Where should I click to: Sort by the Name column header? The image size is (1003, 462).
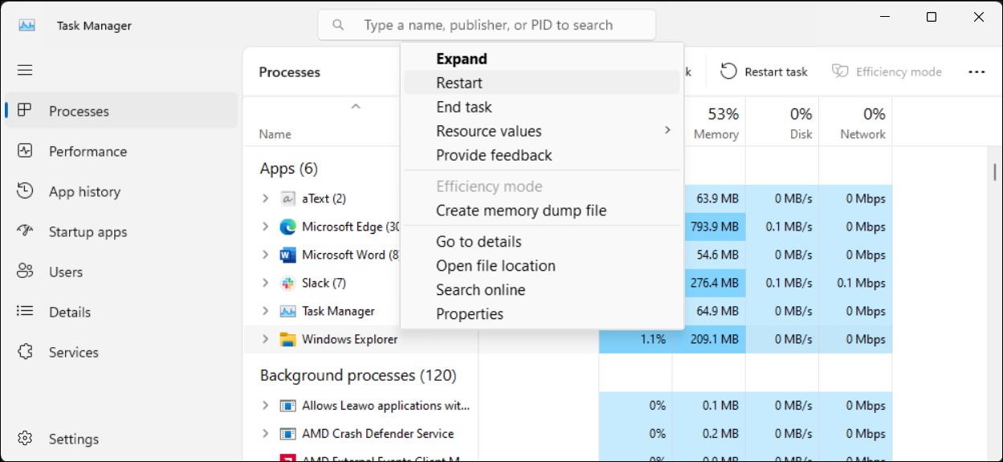tap(275, 134)
